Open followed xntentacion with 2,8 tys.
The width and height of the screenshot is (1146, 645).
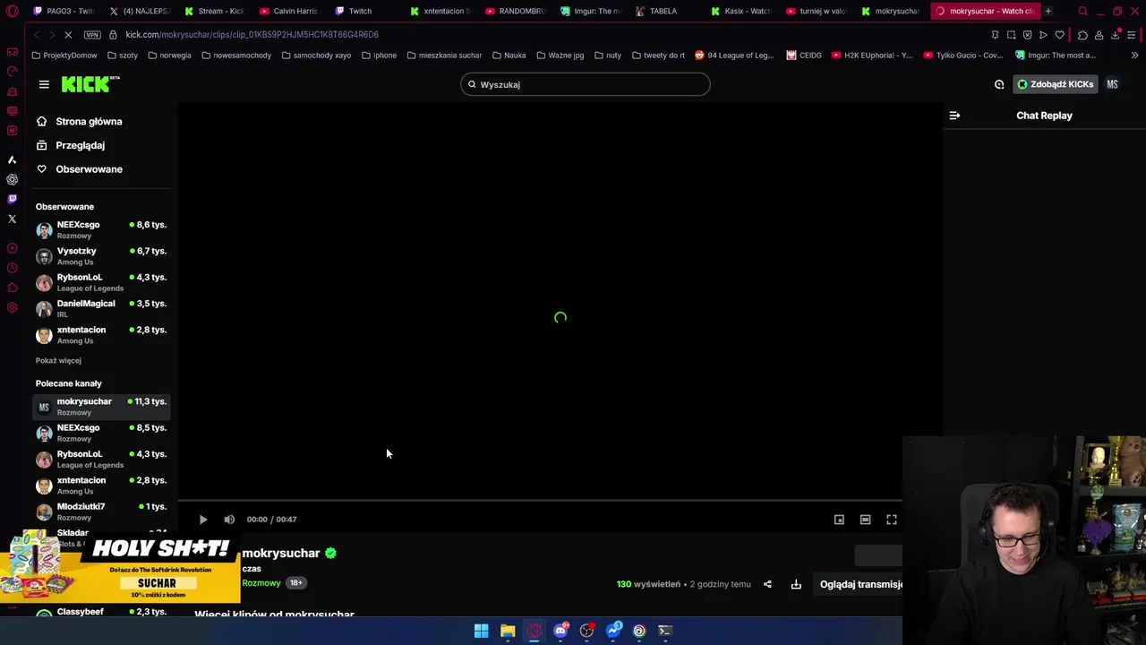point(101,335)
